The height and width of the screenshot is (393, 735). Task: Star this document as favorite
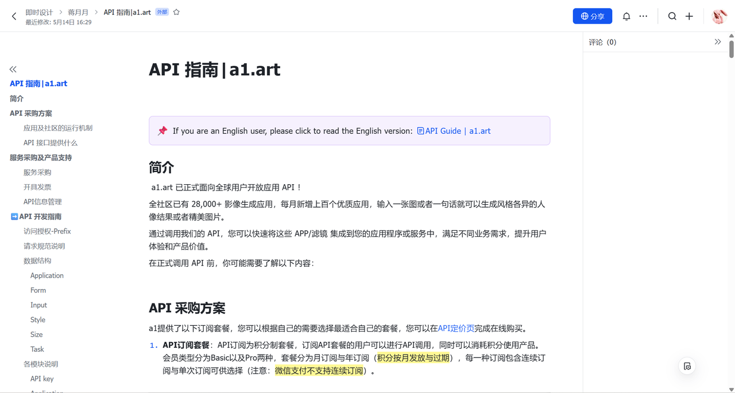pyautogui.click(x=176, y=12)
